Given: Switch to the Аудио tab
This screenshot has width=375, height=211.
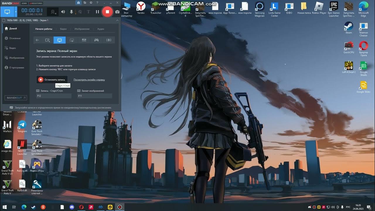Looking at the screenshot, I should click(100, 29).
